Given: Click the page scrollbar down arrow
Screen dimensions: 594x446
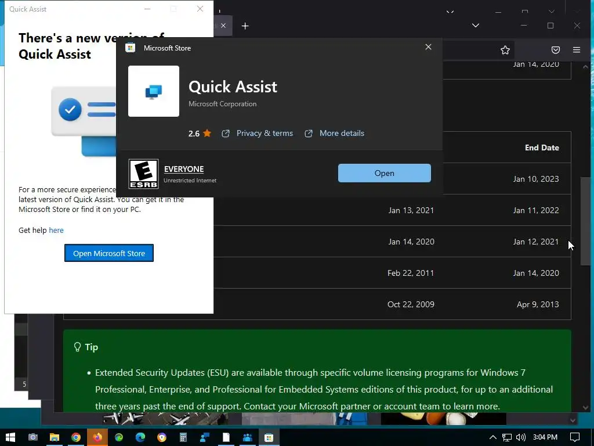Looking at the screenshot, I should 585,408.
